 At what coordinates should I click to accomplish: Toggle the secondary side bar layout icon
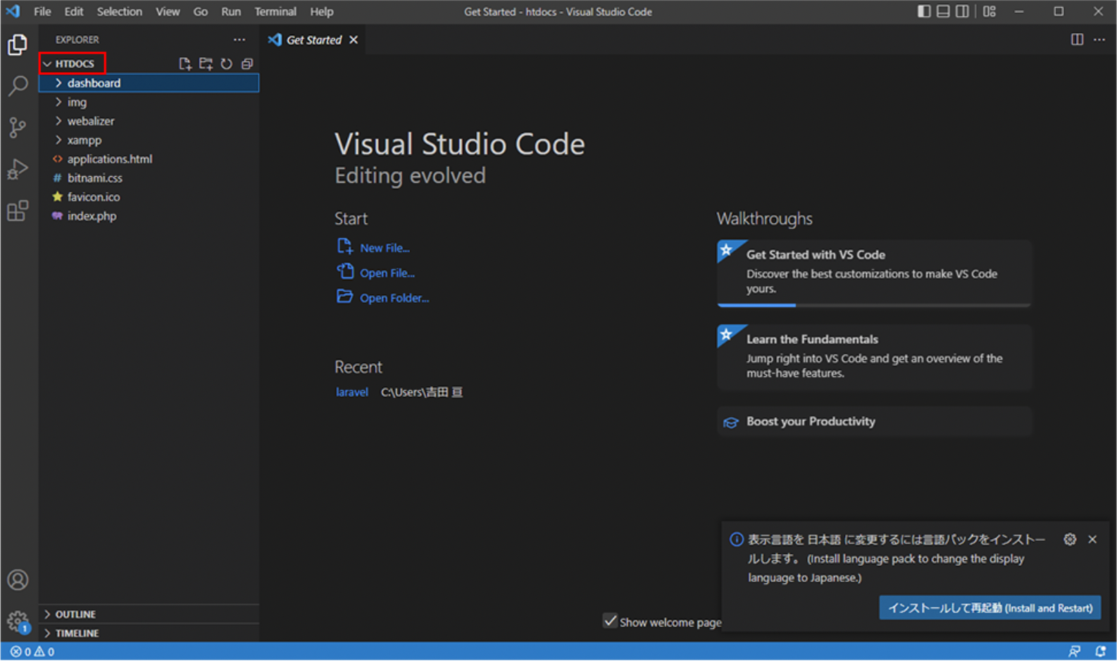point(962,11)
